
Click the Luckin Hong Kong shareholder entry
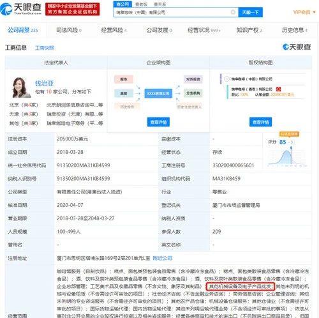[x=252, y=89]
